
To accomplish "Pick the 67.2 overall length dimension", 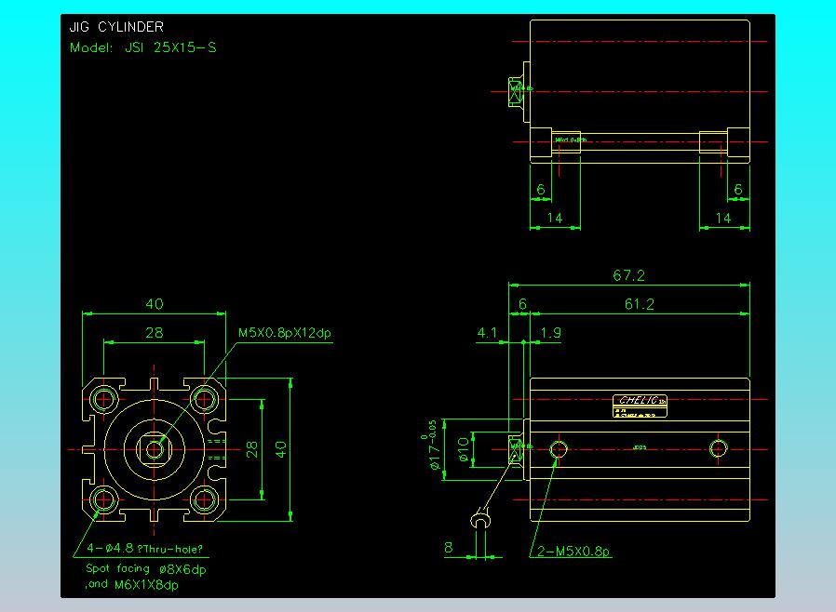I will pyautogui.click(x=628, y=275).
